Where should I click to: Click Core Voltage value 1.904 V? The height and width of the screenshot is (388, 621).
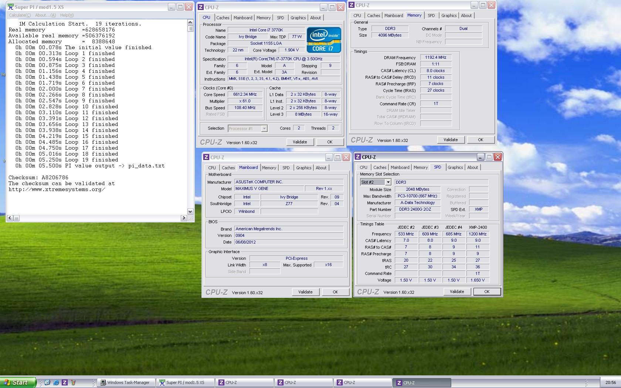coord(292,50)
